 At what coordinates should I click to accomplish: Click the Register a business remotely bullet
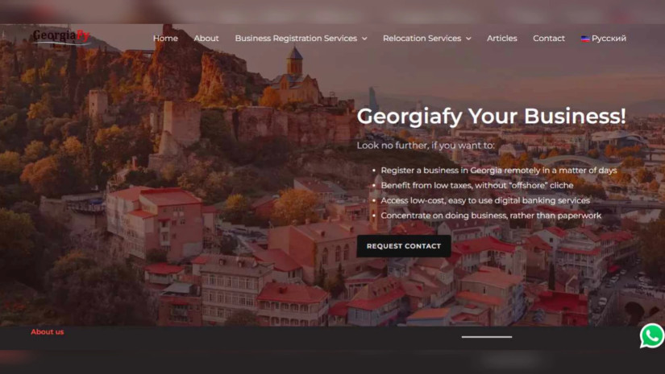tap(499, 170)
